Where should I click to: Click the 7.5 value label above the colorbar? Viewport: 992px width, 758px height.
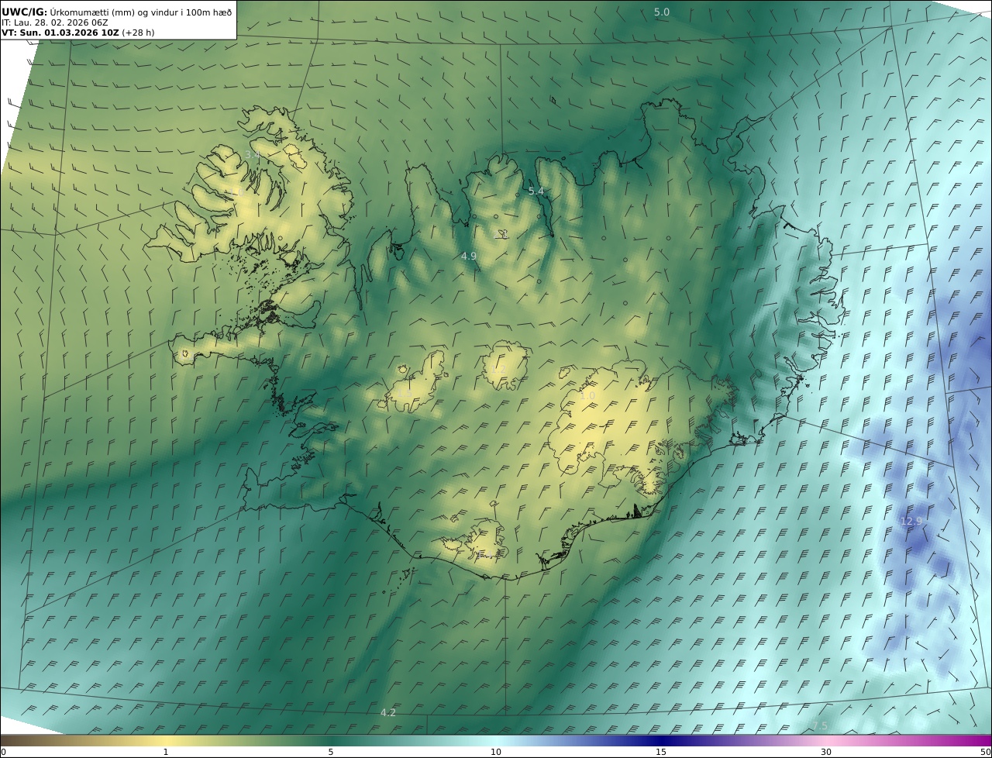pyautogui.click(x=820, y=725)
